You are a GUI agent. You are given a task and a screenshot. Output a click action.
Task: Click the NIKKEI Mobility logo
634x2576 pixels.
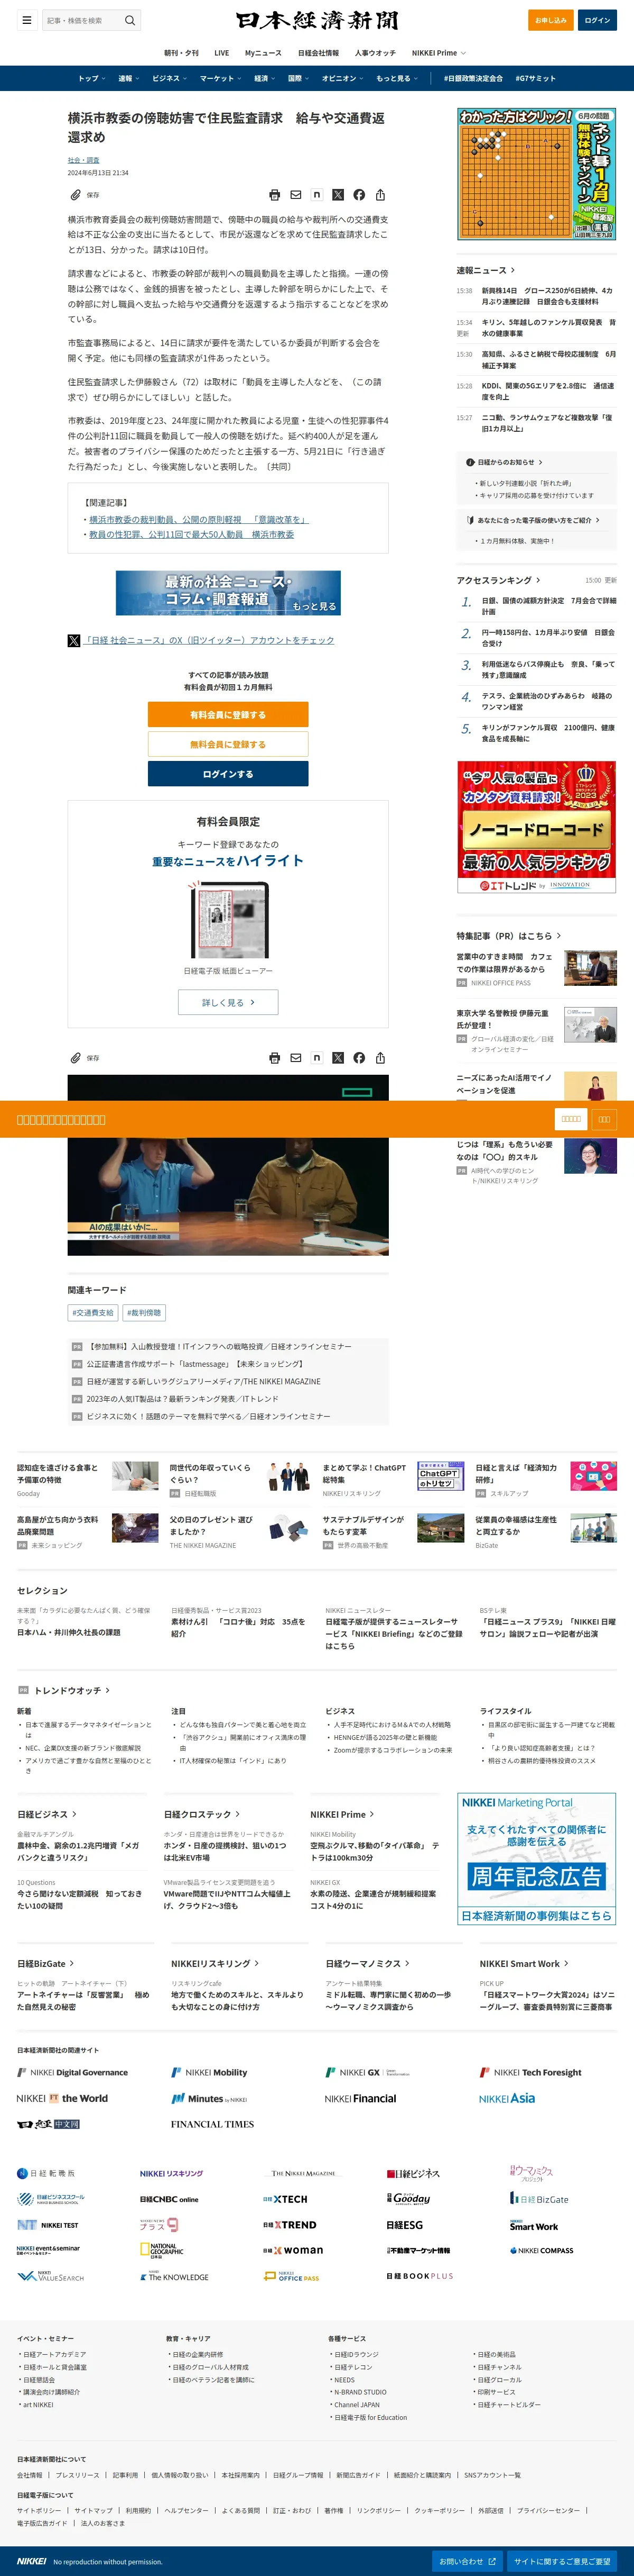tap(209, 2072)
